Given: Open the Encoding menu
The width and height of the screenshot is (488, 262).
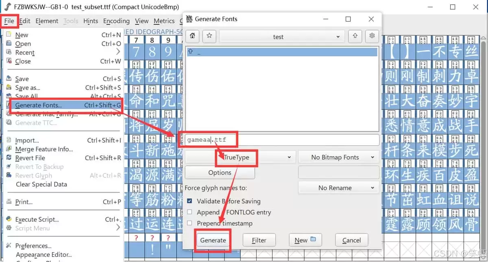Looking at the screenshot, I should click(116, 21).
